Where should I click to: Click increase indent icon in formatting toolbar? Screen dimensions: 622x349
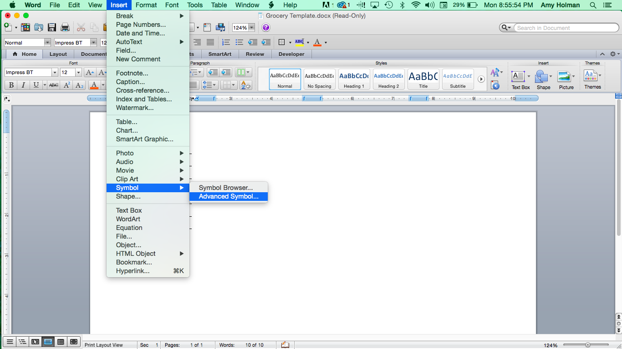(x=265, y=42)
